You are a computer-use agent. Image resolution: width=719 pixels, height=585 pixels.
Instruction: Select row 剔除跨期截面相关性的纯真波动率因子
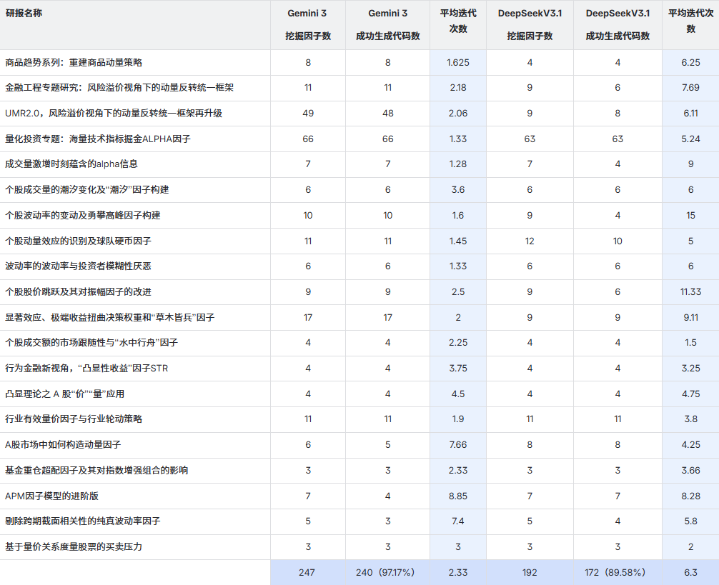[359, 521]
